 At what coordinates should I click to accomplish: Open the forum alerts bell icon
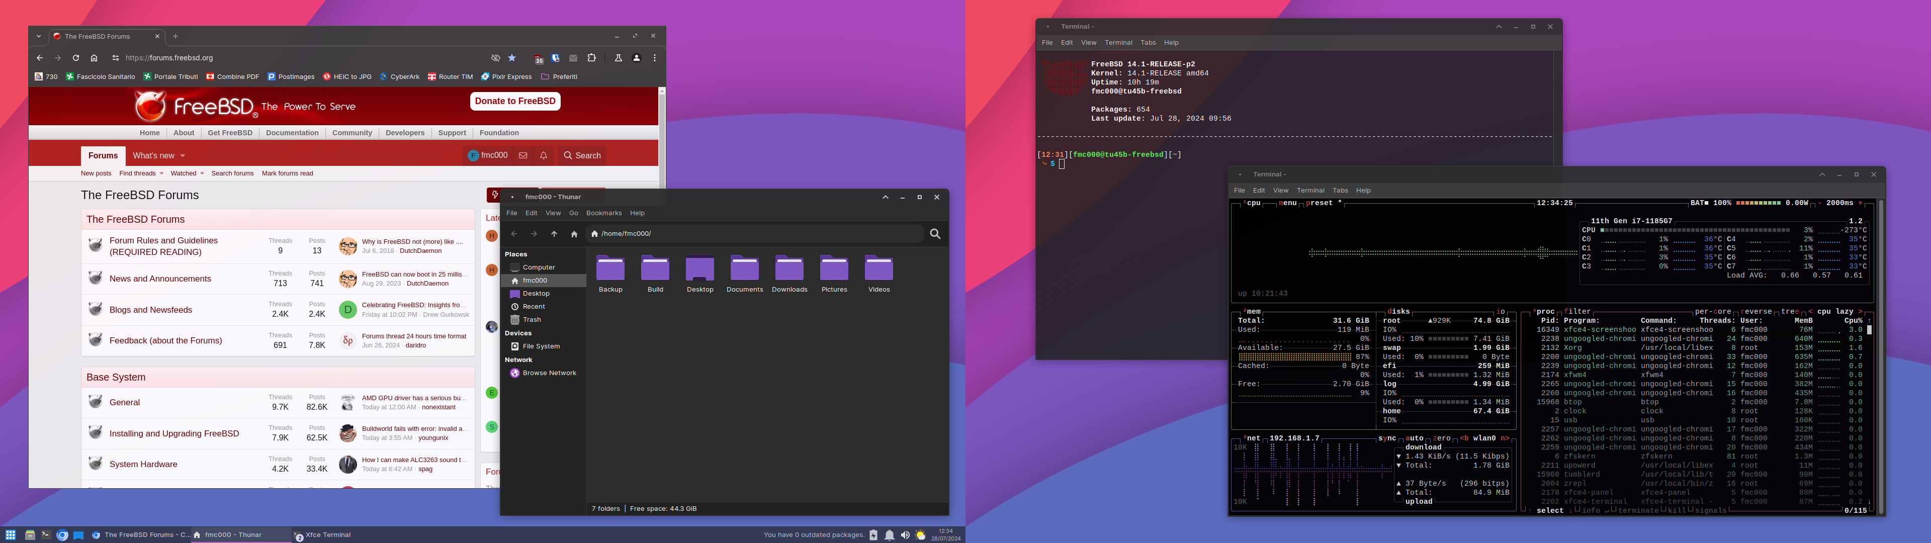[x=544, y=155]
